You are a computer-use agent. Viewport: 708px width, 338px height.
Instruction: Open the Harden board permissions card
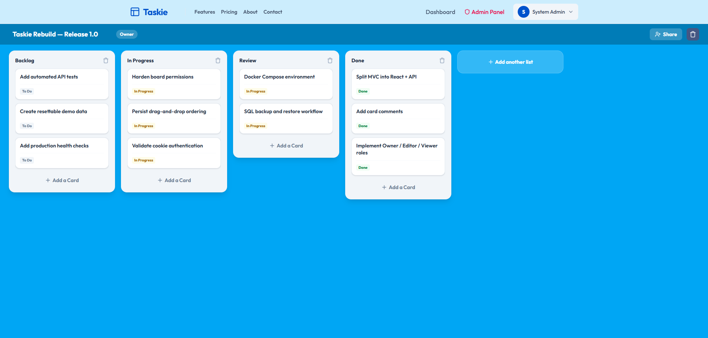click(174, 84)
